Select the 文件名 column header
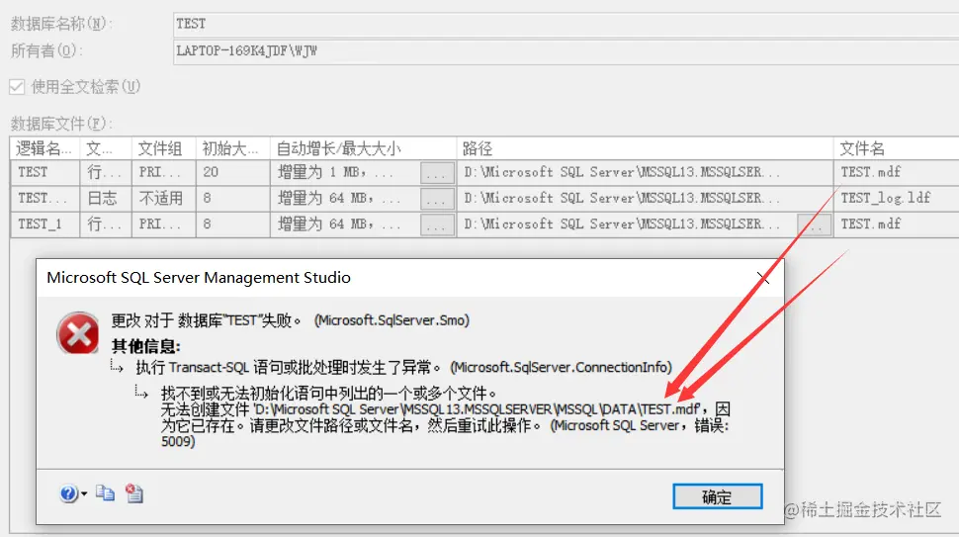The image size is (959, 537). pos(897,148)
